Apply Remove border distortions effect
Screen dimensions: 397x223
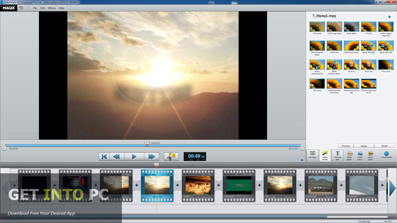coord(334,84)
